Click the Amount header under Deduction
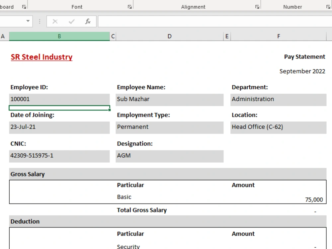 (x=243, y=234)
